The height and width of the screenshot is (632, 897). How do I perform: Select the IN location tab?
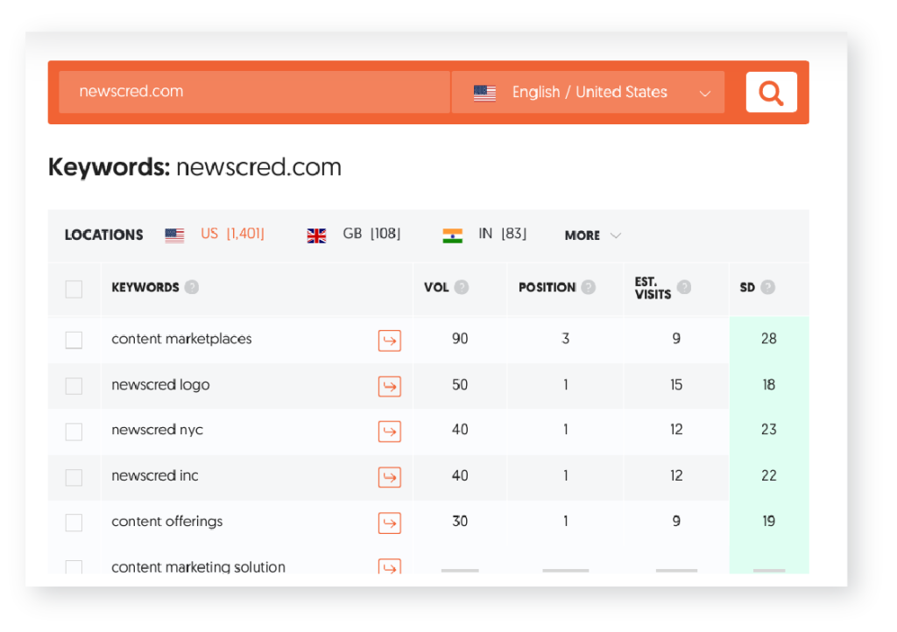pos(484,235)
